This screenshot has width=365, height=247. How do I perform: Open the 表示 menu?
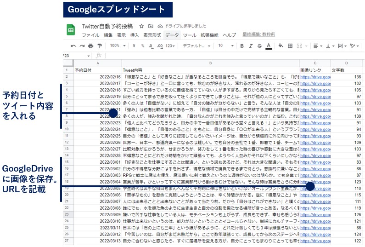pos(121,35)
